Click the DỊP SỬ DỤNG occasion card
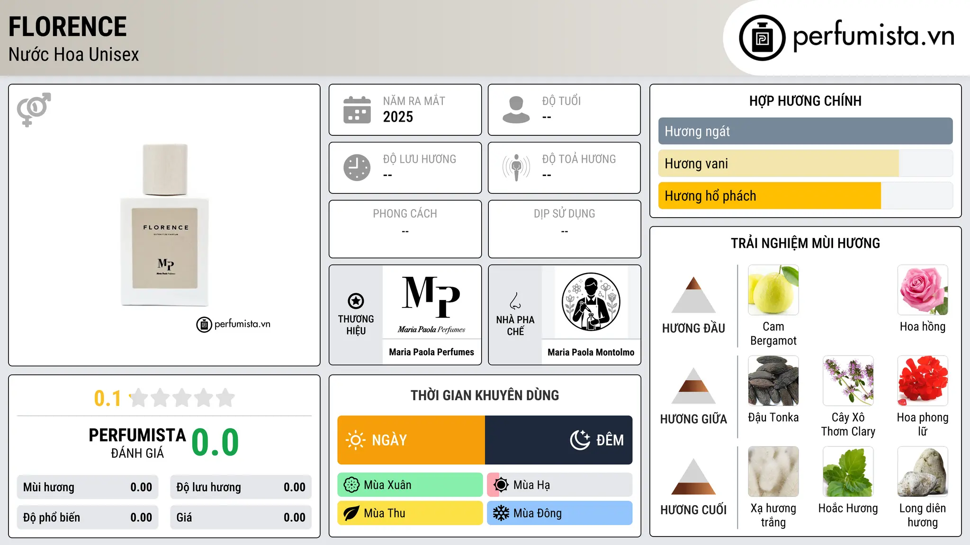The height and width of the screenshot is (545, 970). click(x=564, y=229)
